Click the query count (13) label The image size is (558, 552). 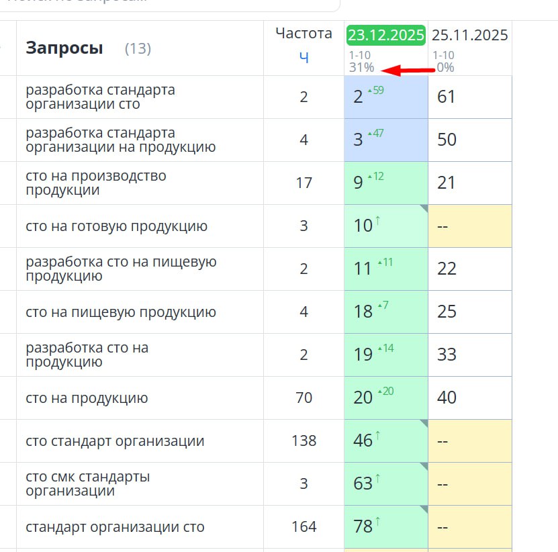point(138,49)
